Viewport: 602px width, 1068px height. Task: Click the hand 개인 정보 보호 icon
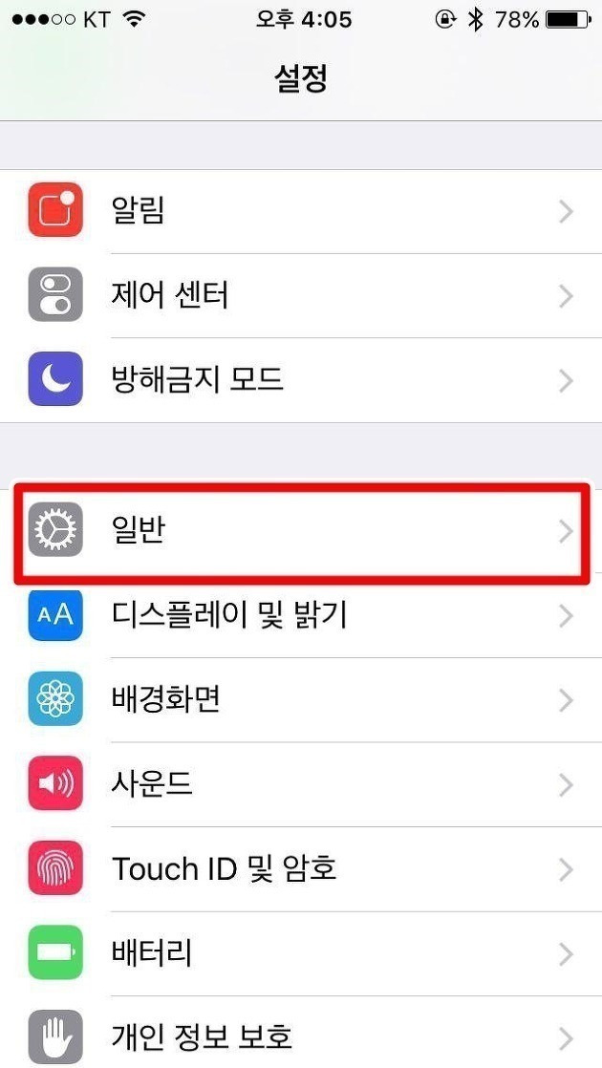click(55, 1037)
